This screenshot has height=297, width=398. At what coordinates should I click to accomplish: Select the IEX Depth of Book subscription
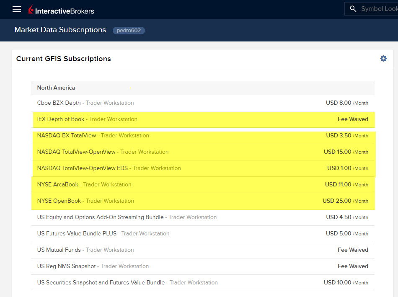(x=202, y=119)
